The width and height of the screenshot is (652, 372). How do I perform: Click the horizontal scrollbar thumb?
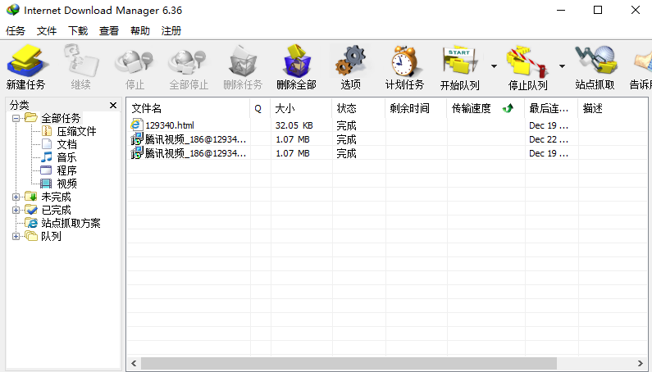click(x=349, y=363)
